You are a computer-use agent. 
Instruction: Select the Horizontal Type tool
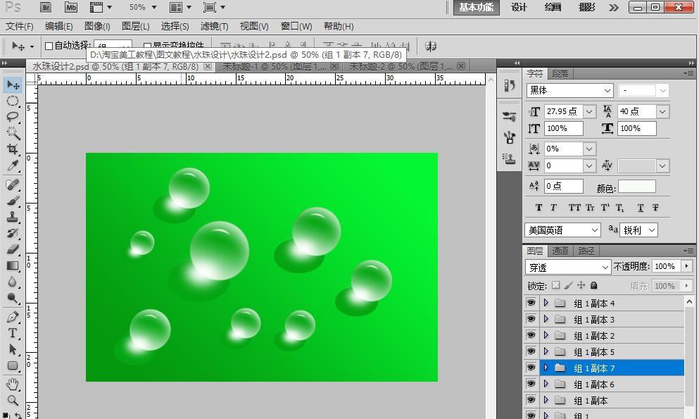coord(13,333)
